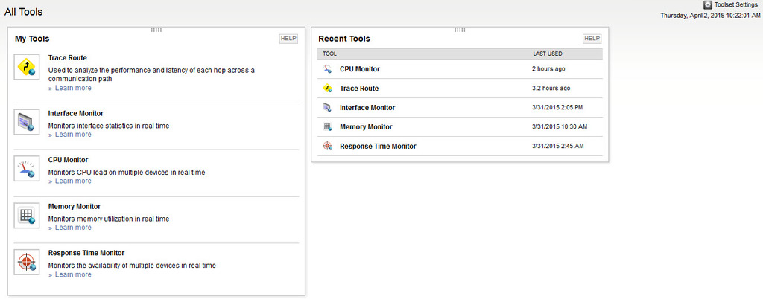Image resolution: width=763 pixels, height=299 pixels.
Task: Click Learn more under CPU Monitor
Action: tap(73, 181)
